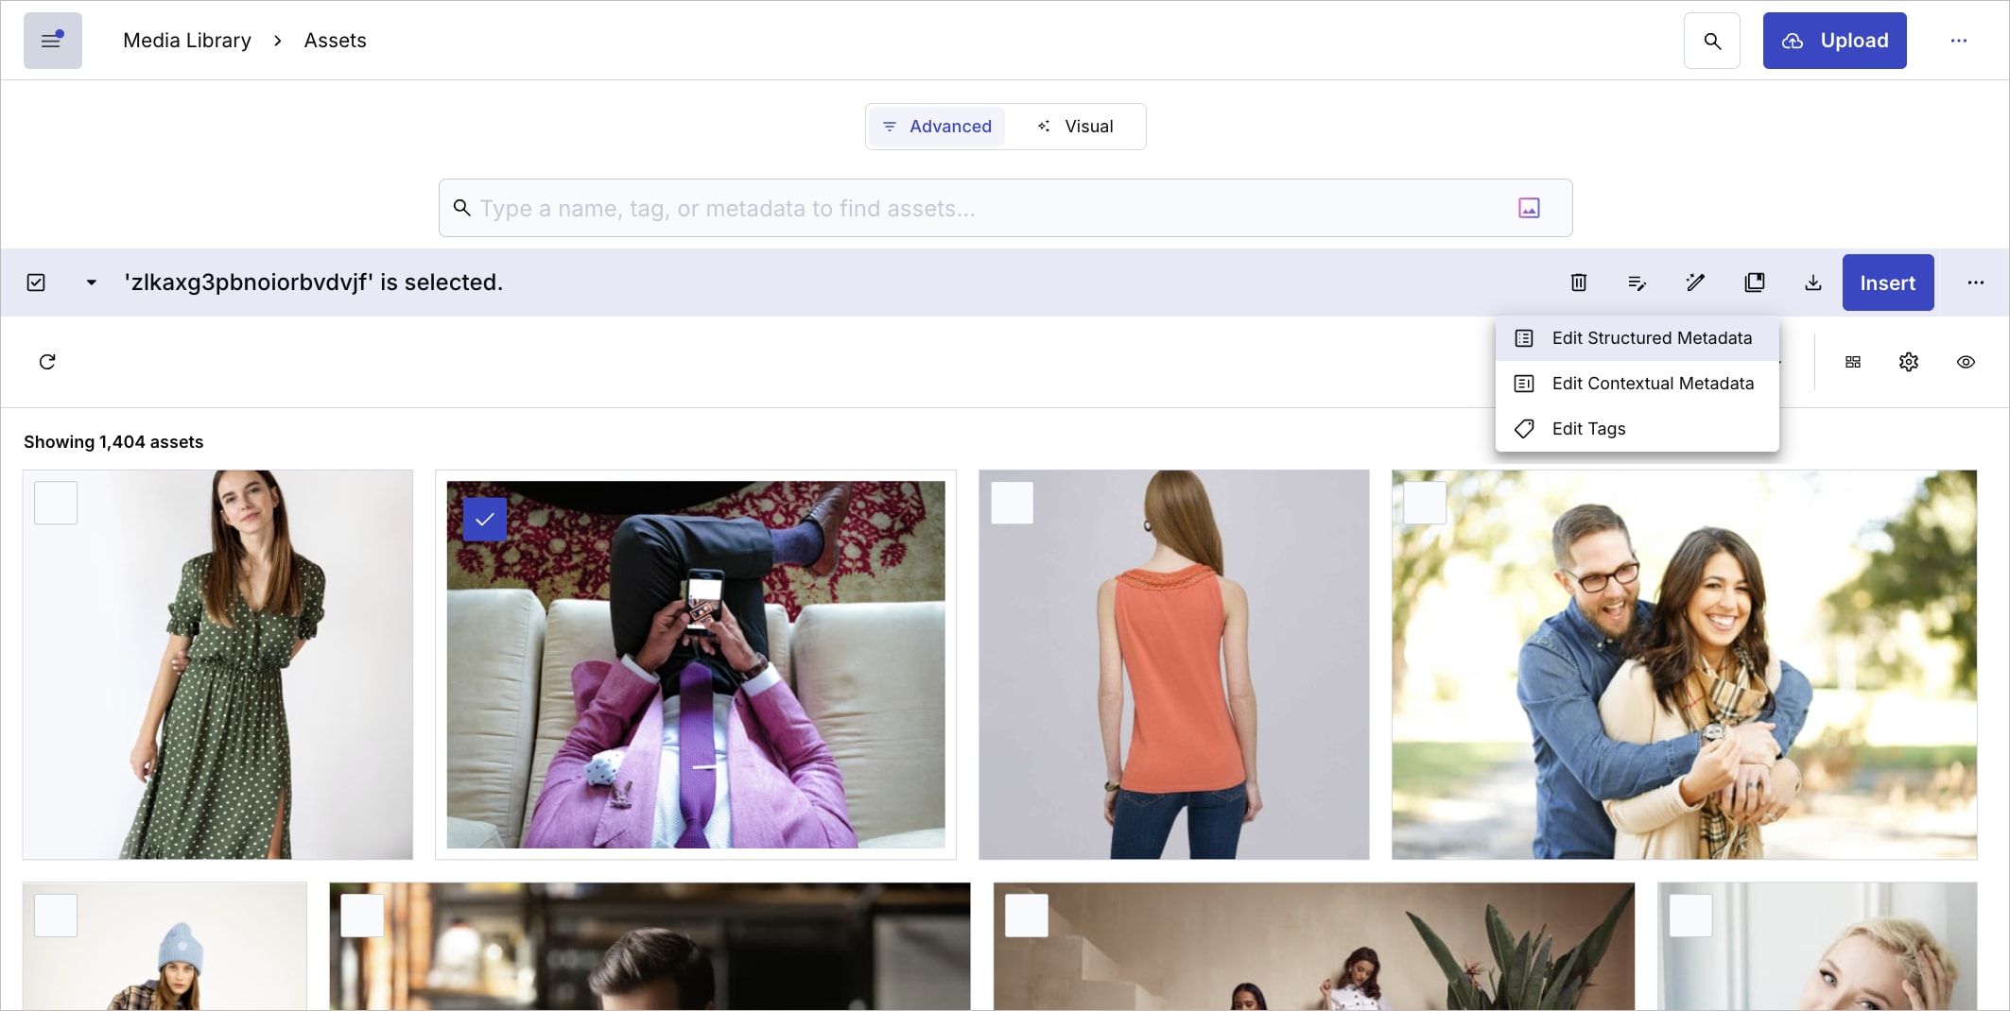
Task: Select the green polka dot dress image checkbox
Action: pyautogui.click(x=56, y=503)
